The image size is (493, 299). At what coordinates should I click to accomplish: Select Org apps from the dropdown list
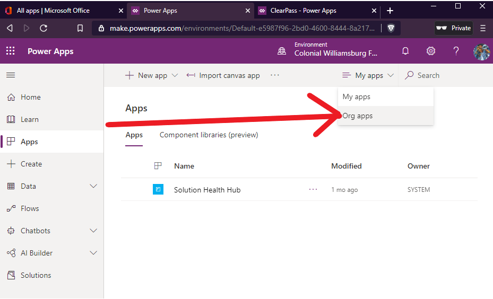tap(386, 116)
